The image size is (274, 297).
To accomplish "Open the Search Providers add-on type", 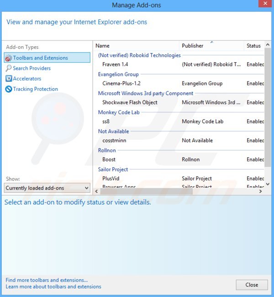I will pos(32,68).
